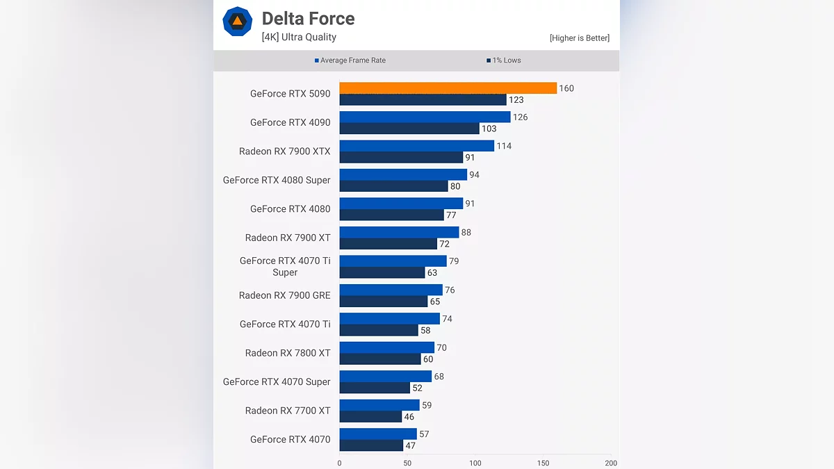Click the Radeon RX 7800 XT label
Viewport: 834px width, 469px height.
(x=288, y=353)
